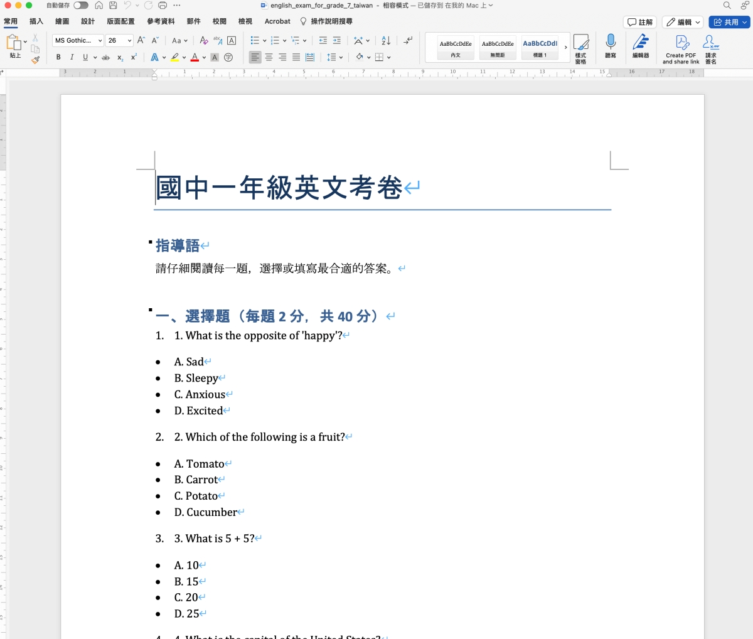Toggle Bold formatting
The width and height of the screenshot is (753, 639).
tap(58, 57)
